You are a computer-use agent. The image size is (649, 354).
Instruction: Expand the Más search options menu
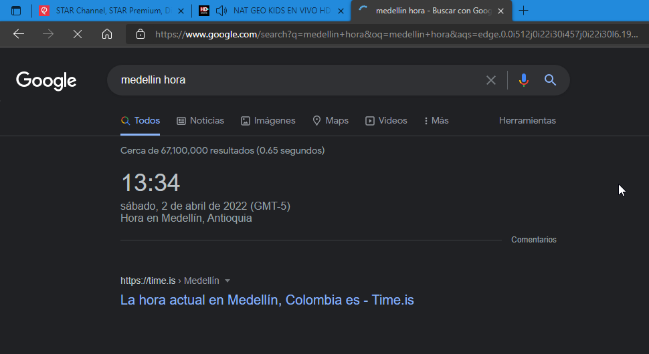click(x=436, y=121)
